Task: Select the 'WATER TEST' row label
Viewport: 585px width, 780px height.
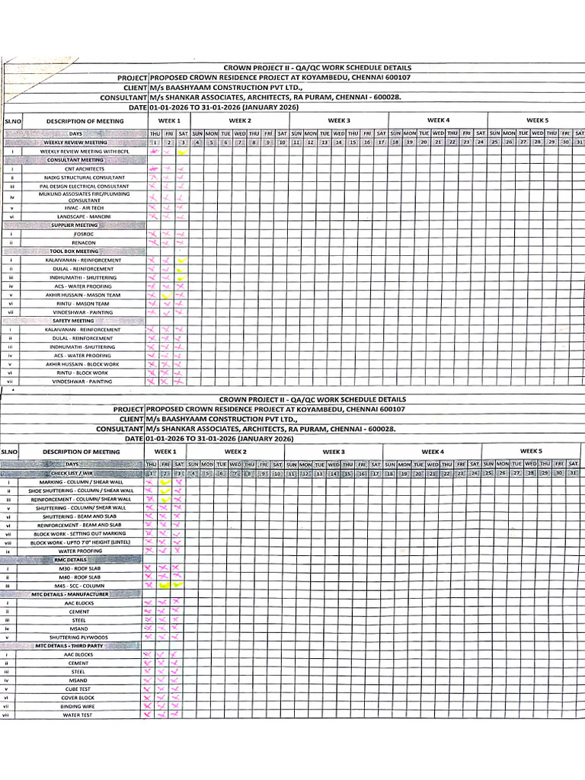Action: [x=78, y=715]
